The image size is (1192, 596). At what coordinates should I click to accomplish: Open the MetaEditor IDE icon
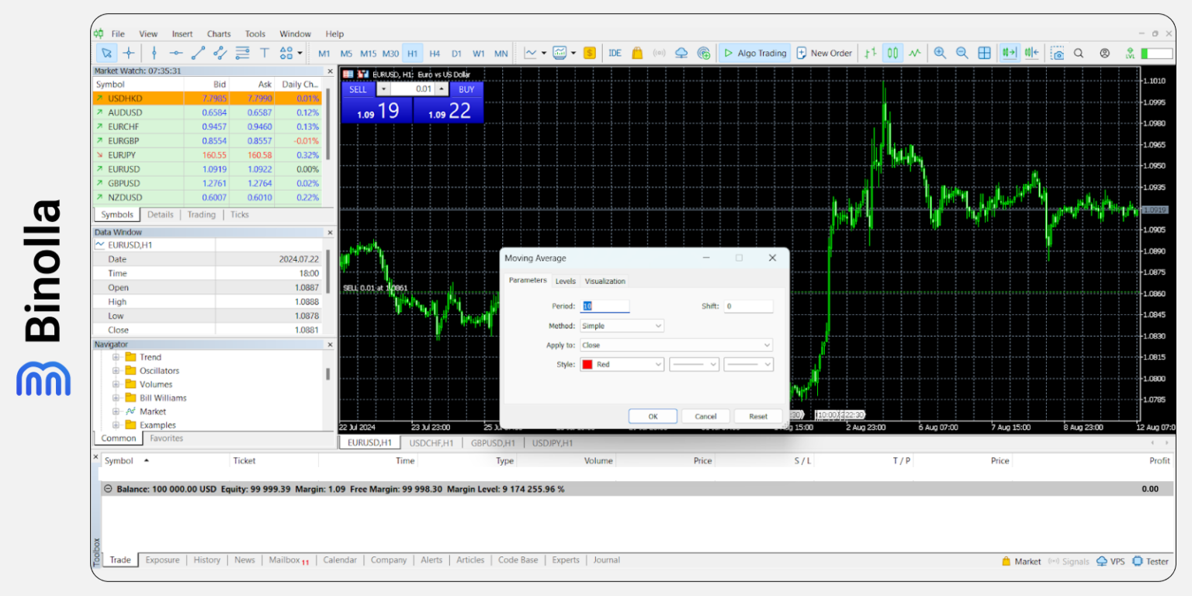click(x=615, y=53)
